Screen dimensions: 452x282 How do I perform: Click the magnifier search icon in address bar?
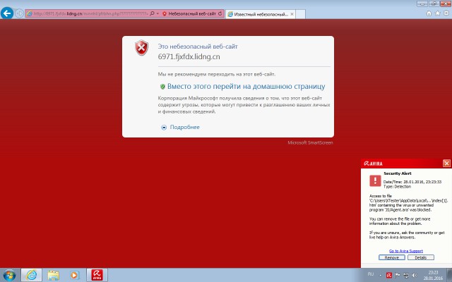coord(152,13)
